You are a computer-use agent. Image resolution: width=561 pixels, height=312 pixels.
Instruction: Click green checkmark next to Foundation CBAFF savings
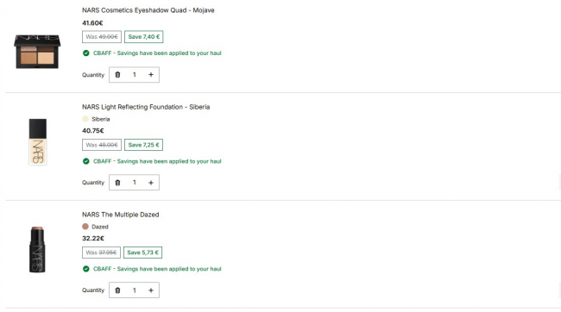85,161
